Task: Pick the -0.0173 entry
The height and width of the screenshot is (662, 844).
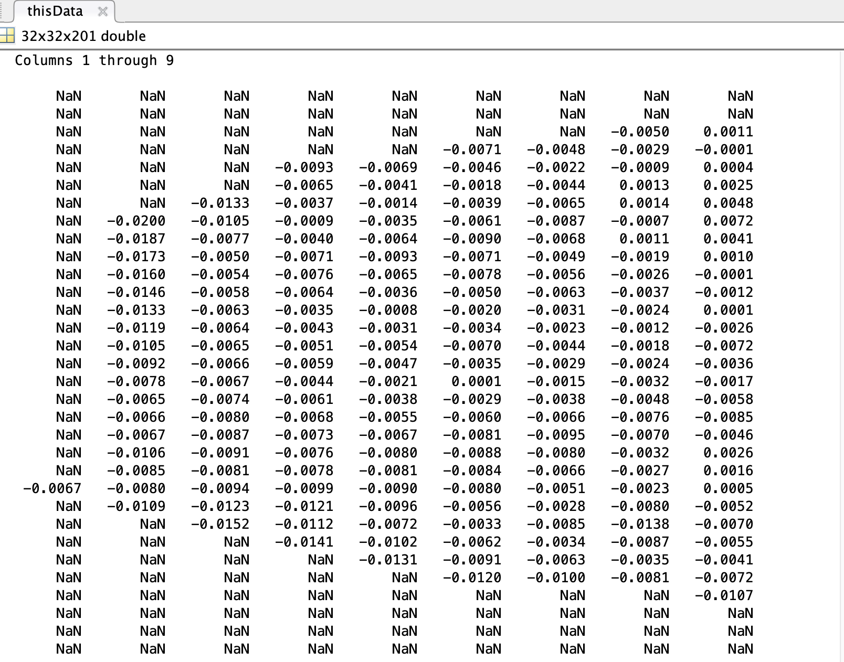Action: point(136,257)
